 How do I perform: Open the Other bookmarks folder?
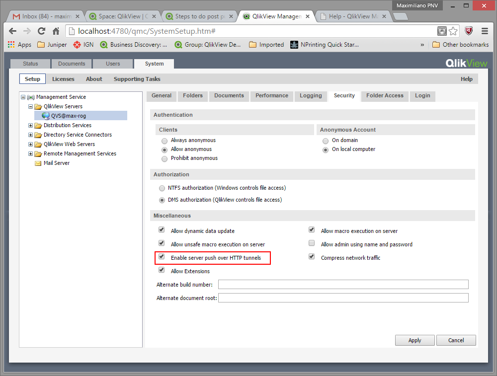[x=461, y=45]
